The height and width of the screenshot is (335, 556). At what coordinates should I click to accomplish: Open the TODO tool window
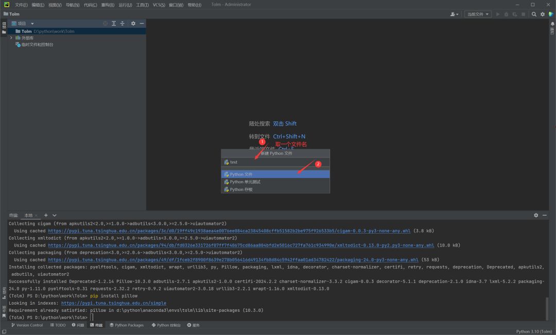[58, 325]
